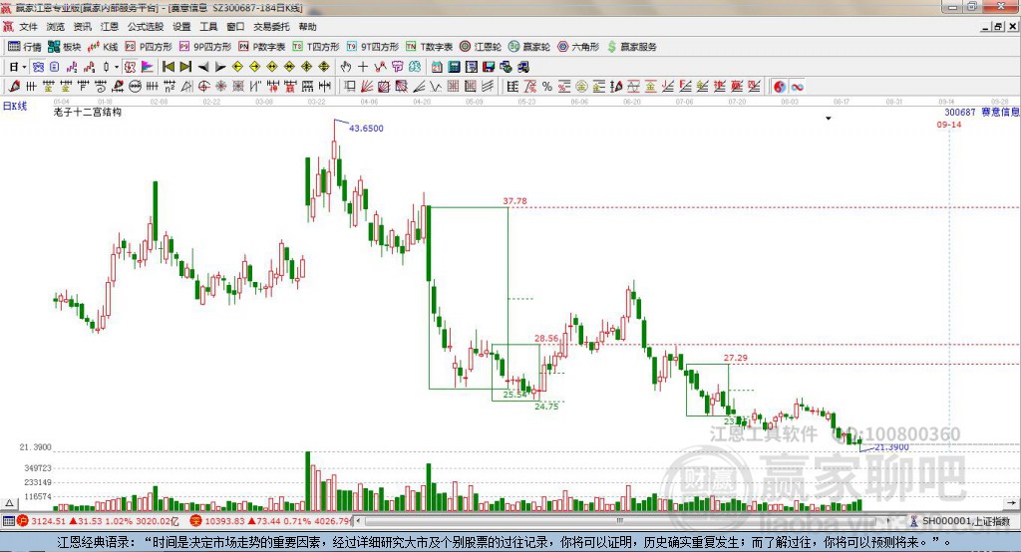The width and height of the screenshot is (1021, 552).
Task: Open the 窗口 menu
Action: [235, 27]
